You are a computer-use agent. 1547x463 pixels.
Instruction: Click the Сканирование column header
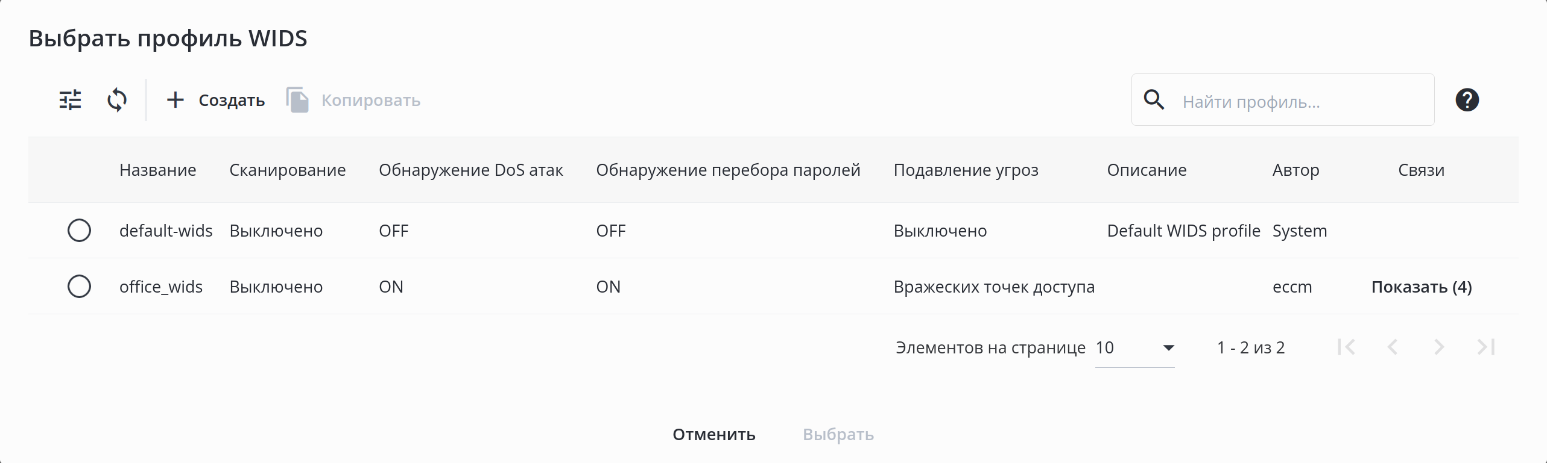click(287, 170)
